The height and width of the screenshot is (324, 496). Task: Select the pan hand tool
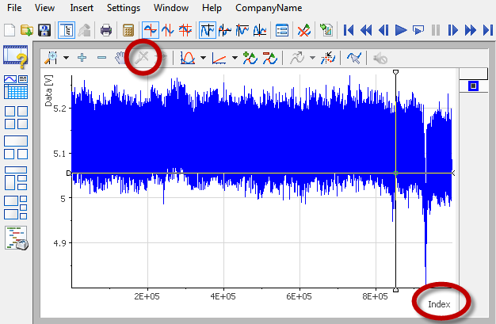click(x=122, y=58)
